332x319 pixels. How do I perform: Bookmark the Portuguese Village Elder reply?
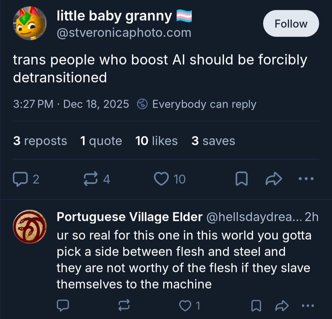[x=256, y=305]
